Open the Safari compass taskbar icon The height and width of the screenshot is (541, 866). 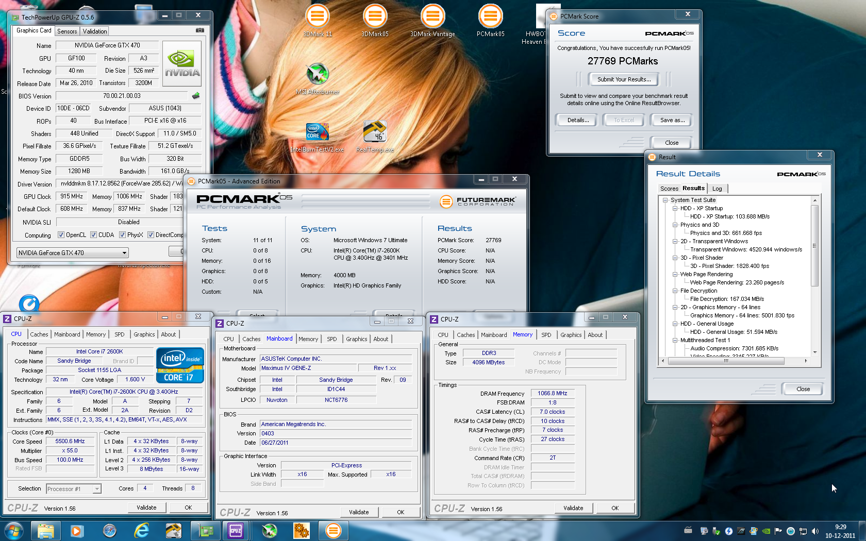point(109,531)
